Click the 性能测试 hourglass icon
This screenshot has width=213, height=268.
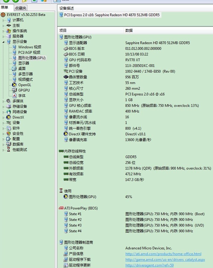click(x=9, y=150)
